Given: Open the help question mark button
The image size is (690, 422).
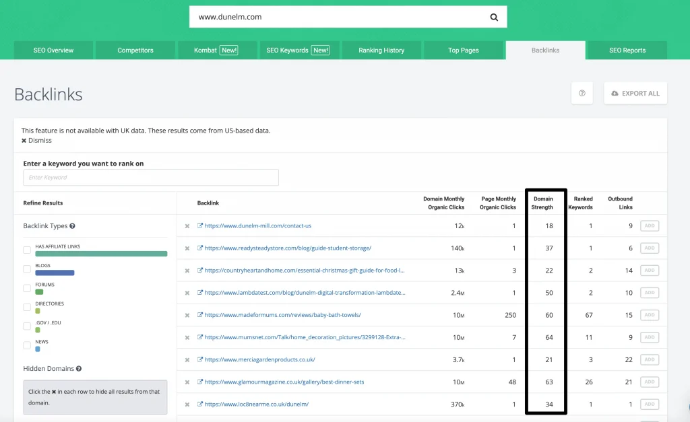Looking at the screenshot, I should coord(582,94).
